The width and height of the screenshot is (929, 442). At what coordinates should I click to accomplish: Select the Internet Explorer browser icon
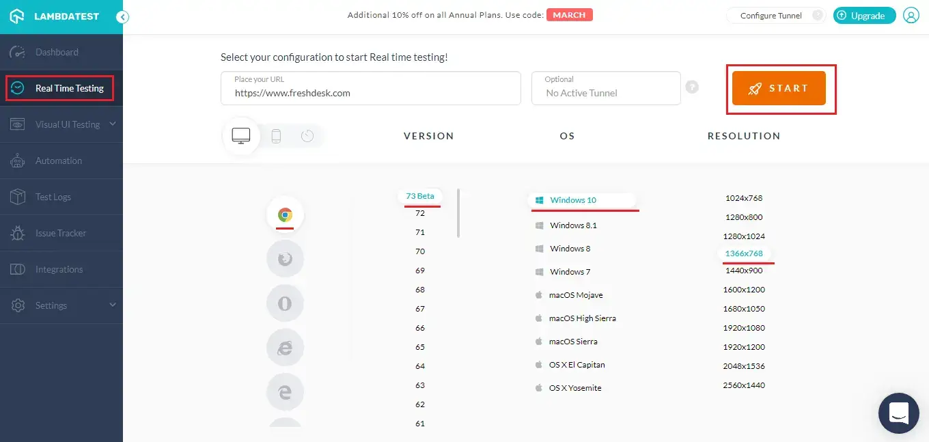285,348
